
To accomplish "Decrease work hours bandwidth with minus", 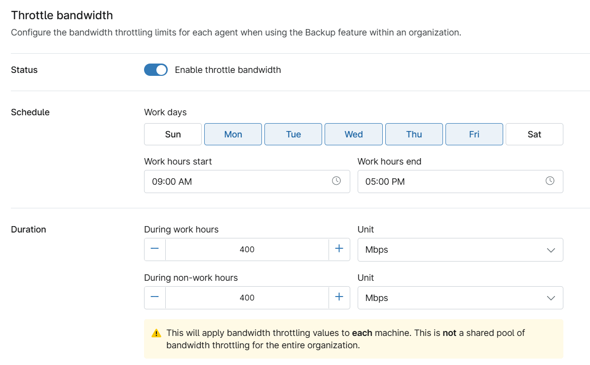I will (155, 249).
